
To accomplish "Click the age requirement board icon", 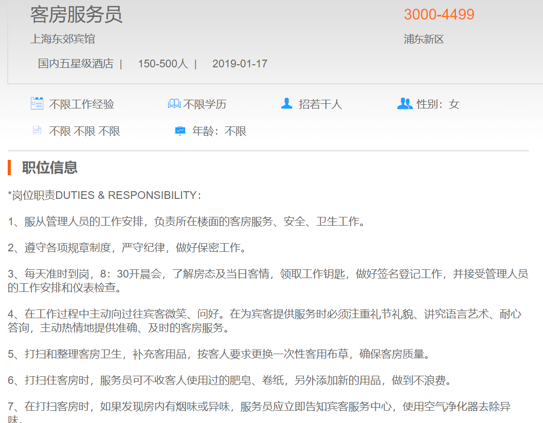I will coord(180,131).
